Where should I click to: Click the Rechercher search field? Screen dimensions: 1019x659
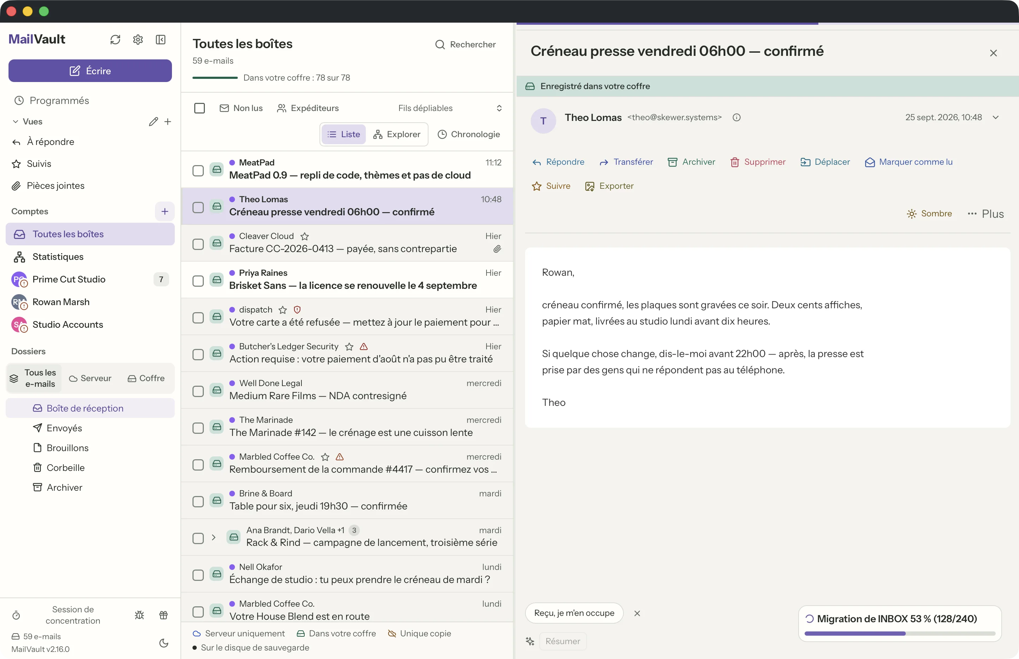point(465,45)
